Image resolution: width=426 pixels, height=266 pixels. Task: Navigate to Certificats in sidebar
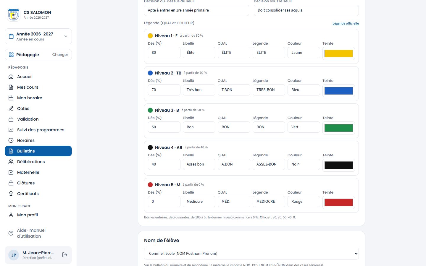tap(38, 194)
